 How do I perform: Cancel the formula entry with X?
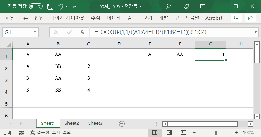[x=56, y=32]
